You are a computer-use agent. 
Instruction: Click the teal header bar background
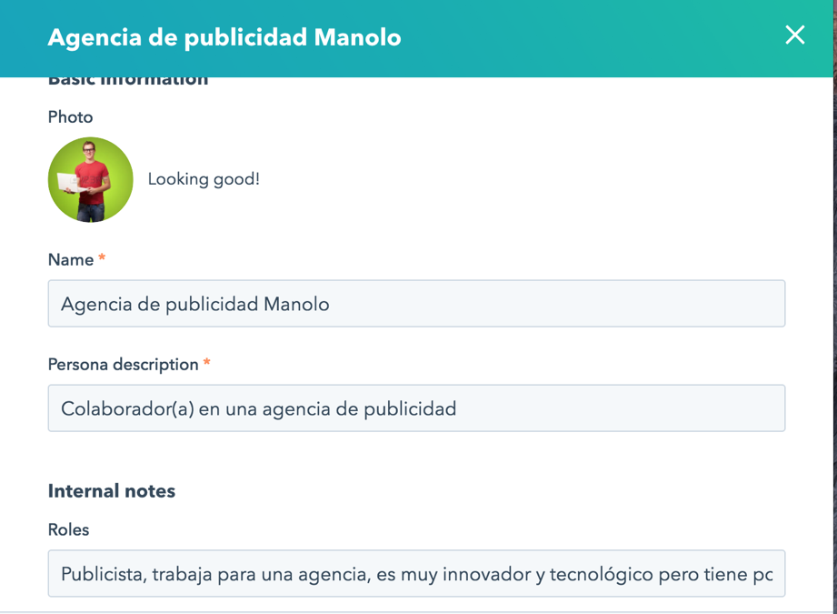point(587,37)
